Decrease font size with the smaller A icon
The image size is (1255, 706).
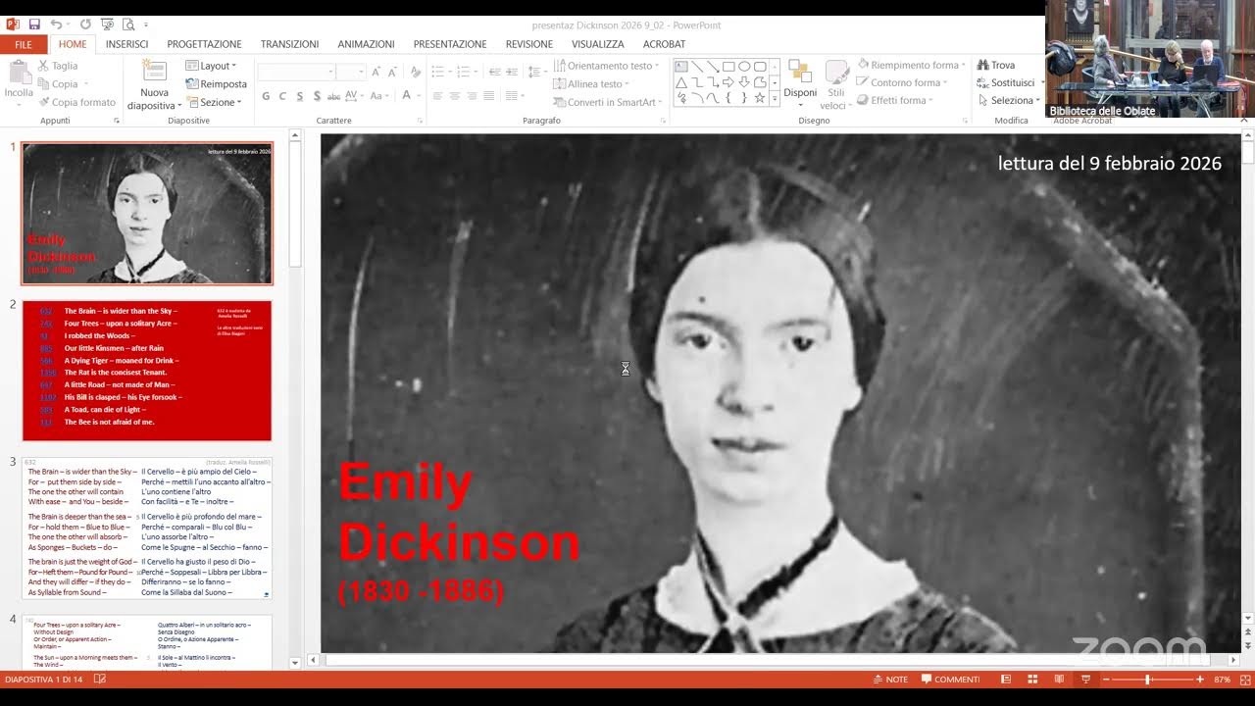392,72
